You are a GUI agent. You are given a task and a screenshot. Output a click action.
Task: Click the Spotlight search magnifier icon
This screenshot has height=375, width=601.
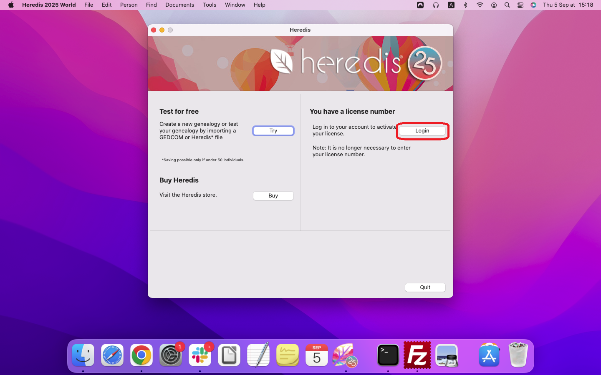pyautogui.click(x=507, y=5)
